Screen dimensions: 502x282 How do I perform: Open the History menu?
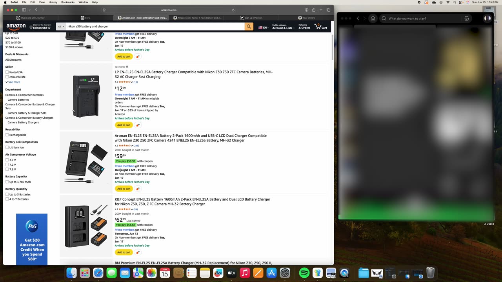(53, 2)
